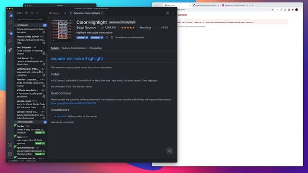
Task: Install the Docker extension
Action: tap(38, 133)
